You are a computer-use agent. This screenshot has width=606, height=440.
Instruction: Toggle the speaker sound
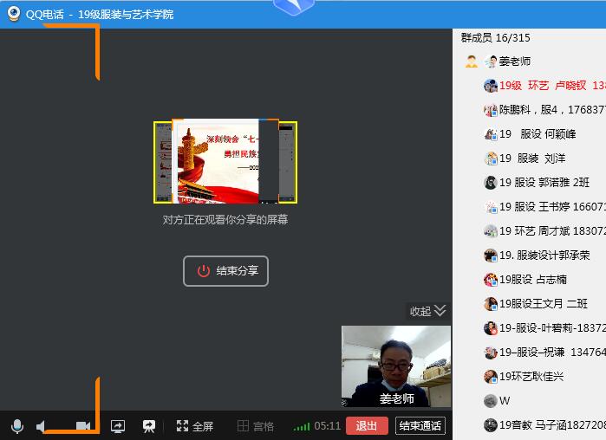(42, 426)
